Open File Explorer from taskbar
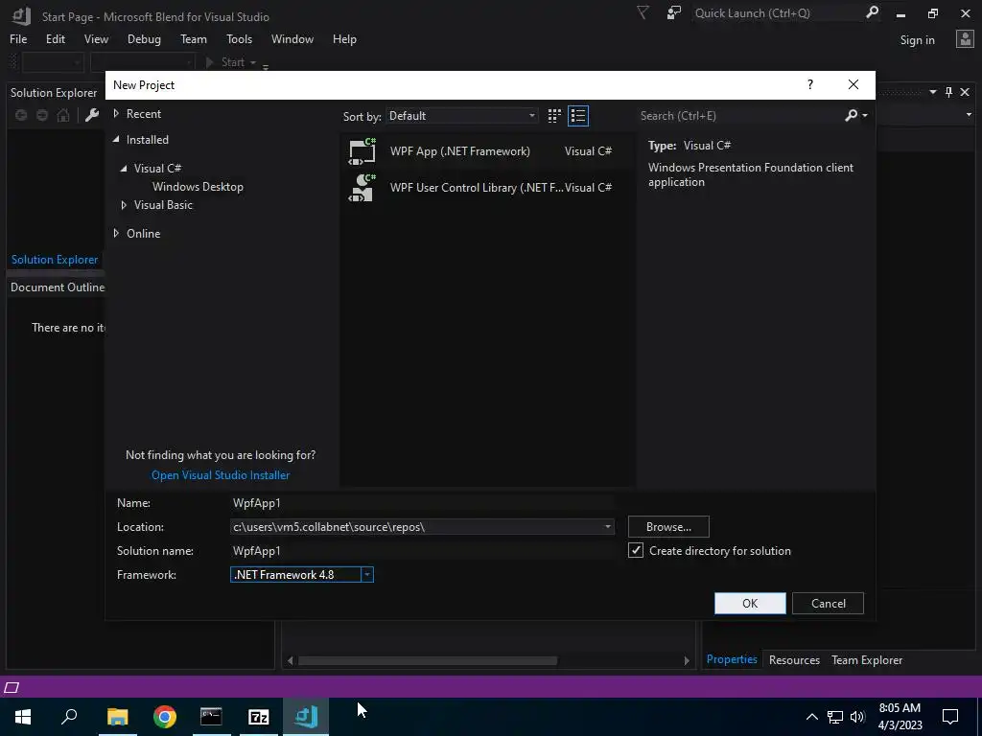The width and height of the screenshot is (982, 736). click(x=117, y=717)
